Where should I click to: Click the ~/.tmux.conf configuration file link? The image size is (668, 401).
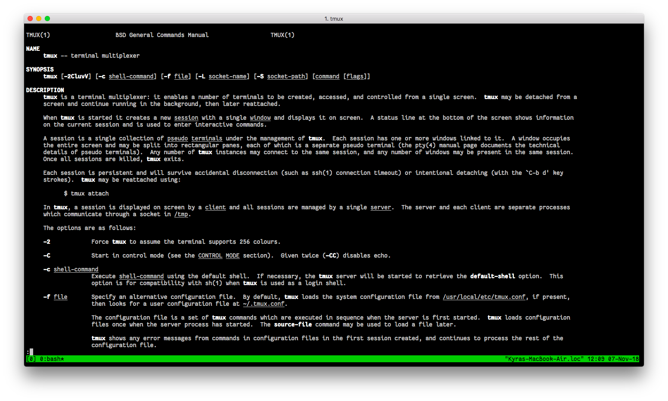coord(263,303)
